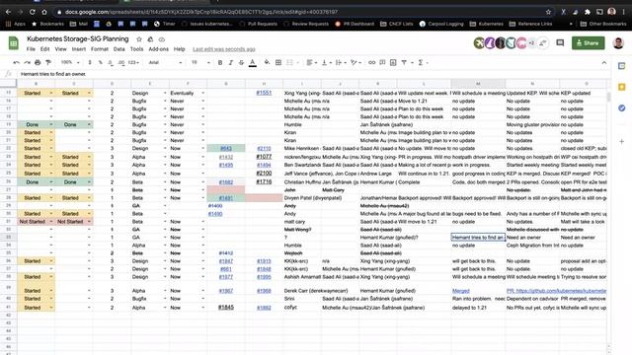Click the merge cells icon
The height and width of the screenshot is (355, 632).
289,62
